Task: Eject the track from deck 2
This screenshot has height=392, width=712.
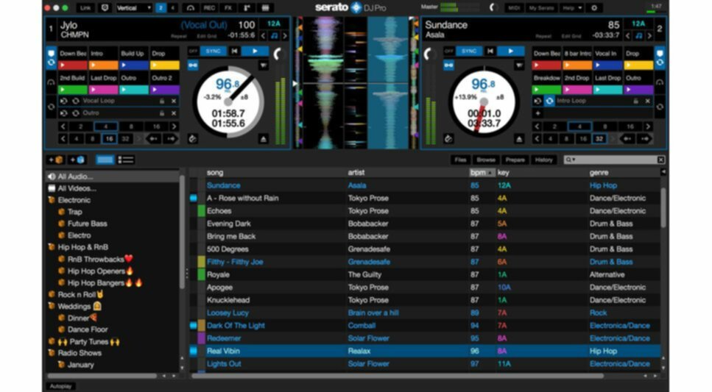Action: click(519, 139)
